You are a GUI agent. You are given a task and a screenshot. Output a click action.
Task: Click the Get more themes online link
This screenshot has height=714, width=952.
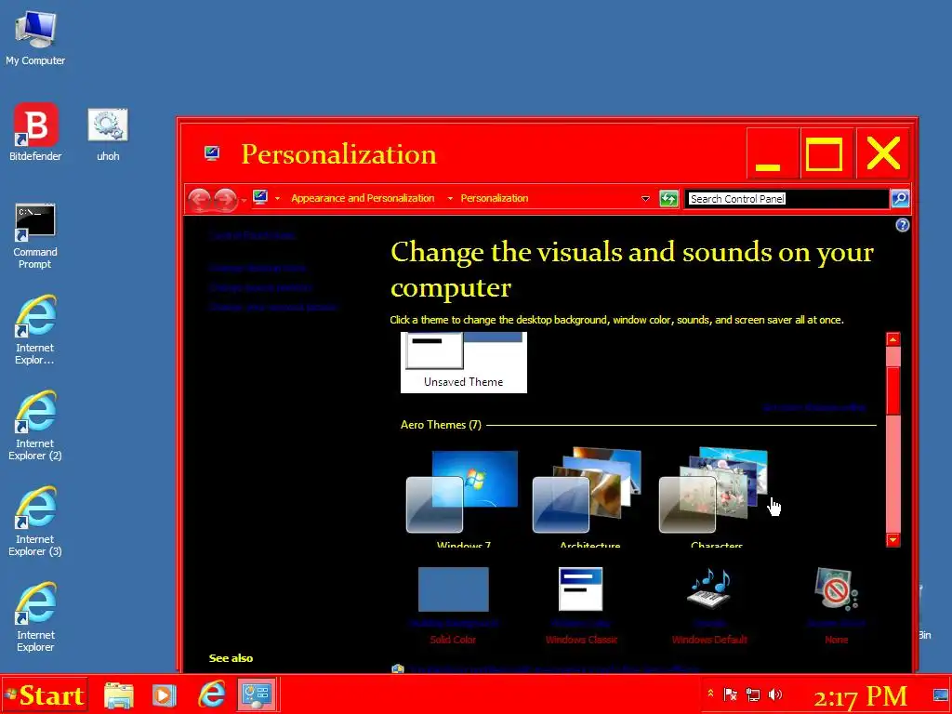(814, 407)
